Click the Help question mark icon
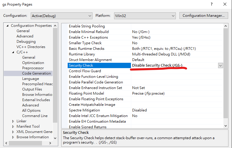This screenshot has height=148, width=232. (212, 4)
